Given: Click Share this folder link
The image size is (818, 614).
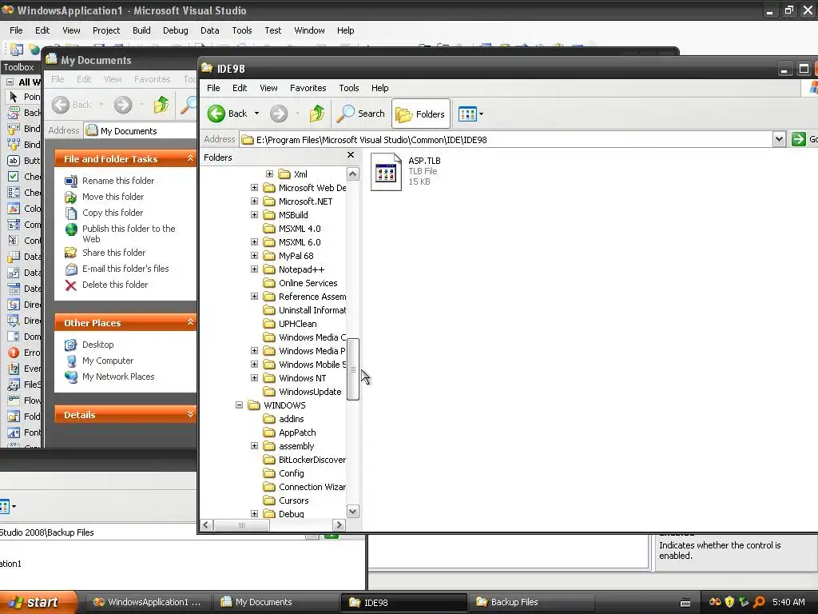Looking at the screenshot, I should 113,253.
